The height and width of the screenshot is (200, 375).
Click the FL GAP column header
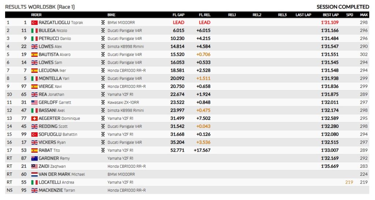(178, 15)
